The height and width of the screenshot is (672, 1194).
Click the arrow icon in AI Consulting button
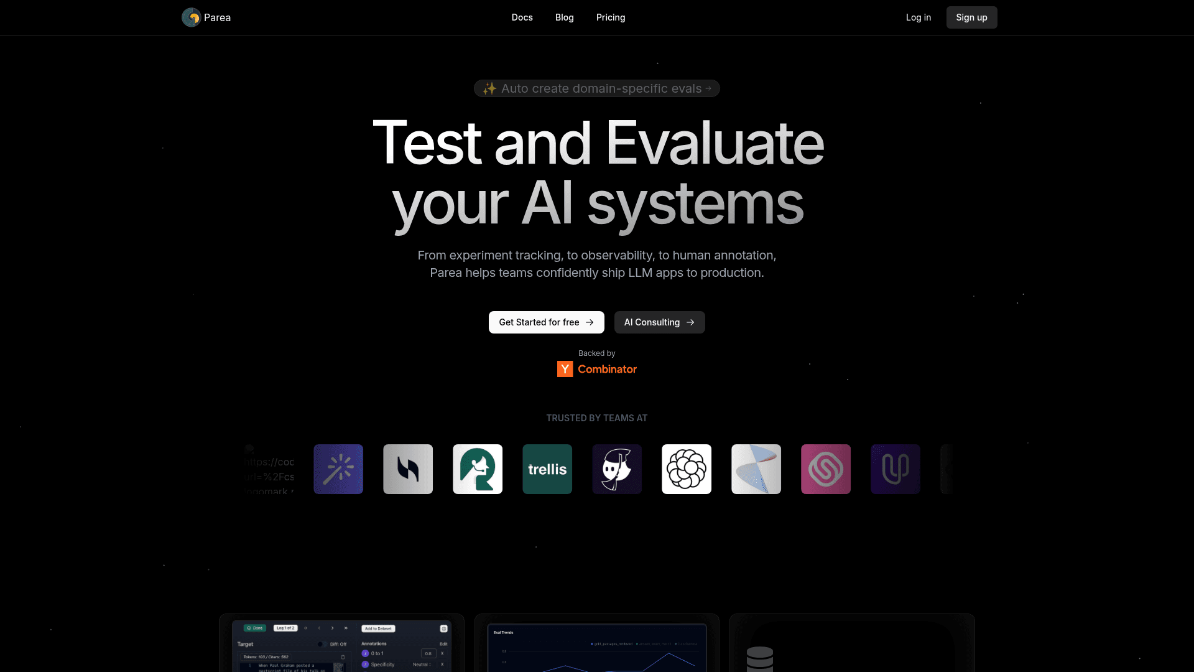tap(690, 322)
